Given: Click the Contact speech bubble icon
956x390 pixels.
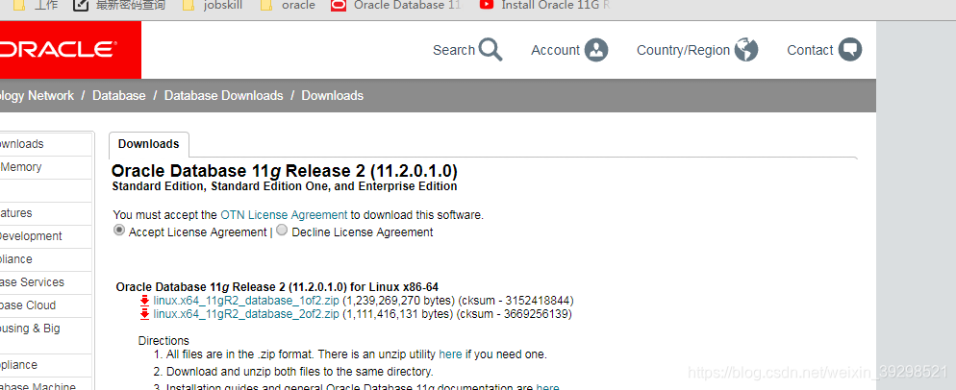Looking at the screenshot, I should [x=850, y=50].
